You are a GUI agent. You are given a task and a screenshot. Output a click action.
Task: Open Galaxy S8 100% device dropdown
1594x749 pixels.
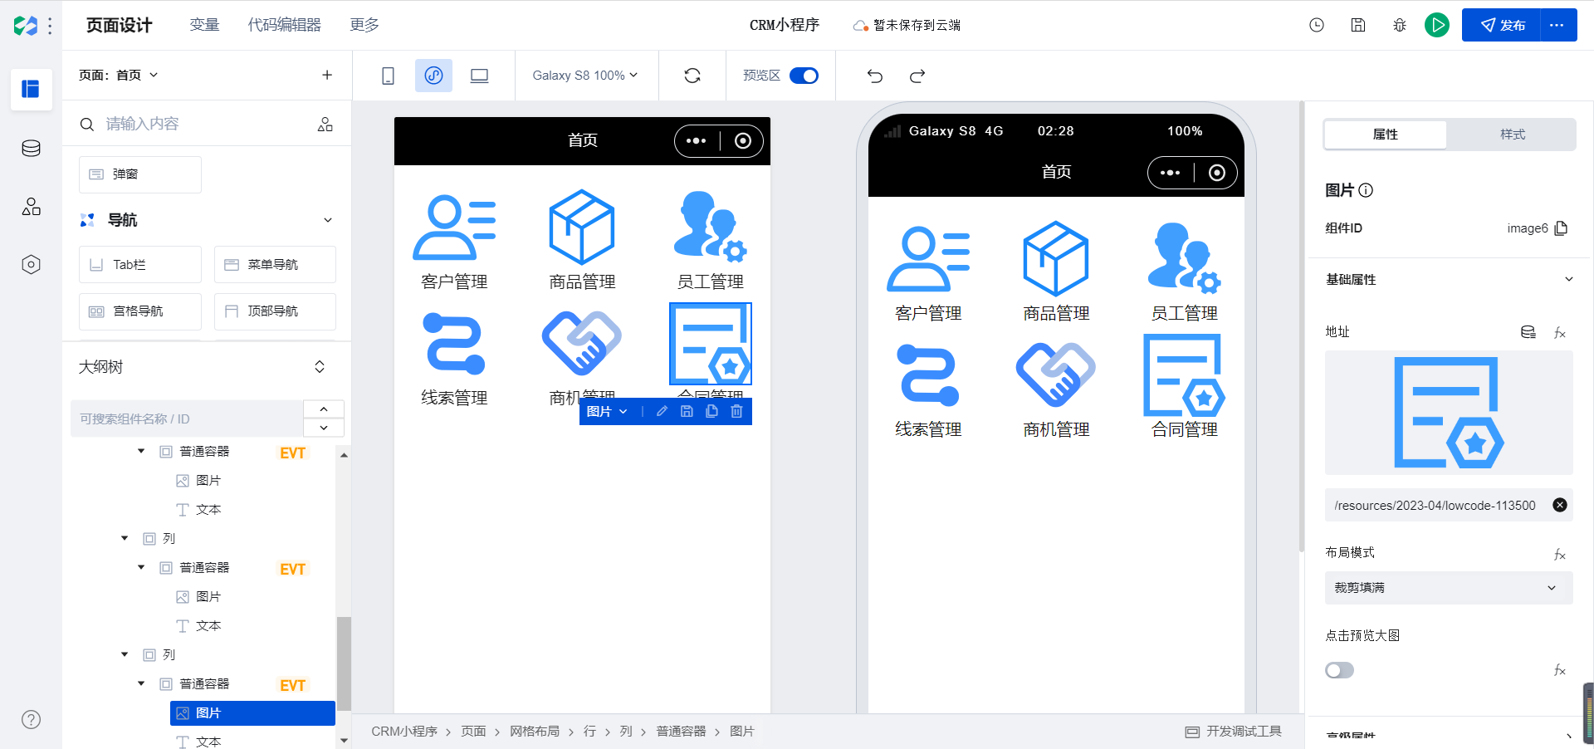tap(585, 76)
